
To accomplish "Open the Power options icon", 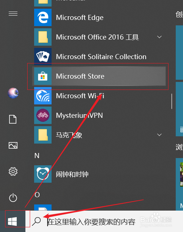I will click(13, 198).
